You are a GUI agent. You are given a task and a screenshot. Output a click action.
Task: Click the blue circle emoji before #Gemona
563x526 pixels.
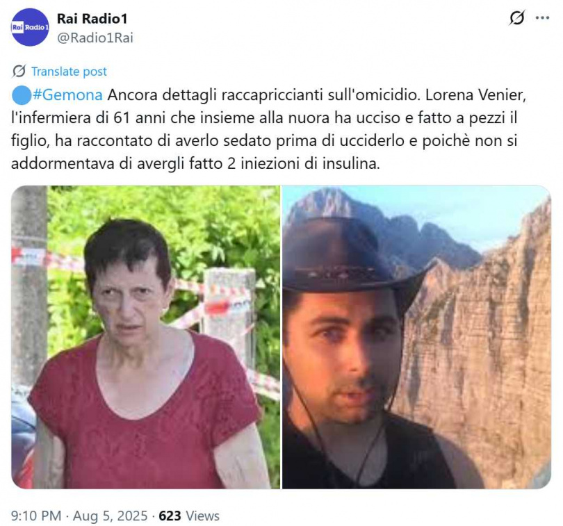coord(21,95)
